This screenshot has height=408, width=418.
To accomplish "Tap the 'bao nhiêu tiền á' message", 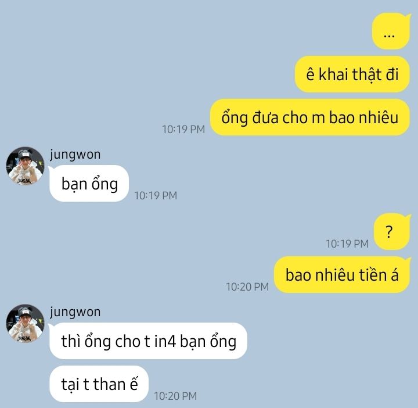I will coord(342,275).
